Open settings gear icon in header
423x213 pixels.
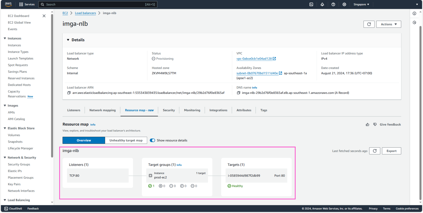pos(344,4)
